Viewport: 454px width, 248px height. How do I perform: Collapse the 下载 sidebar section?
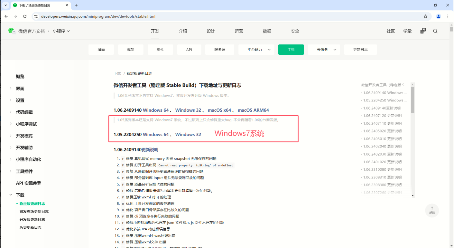20,195
